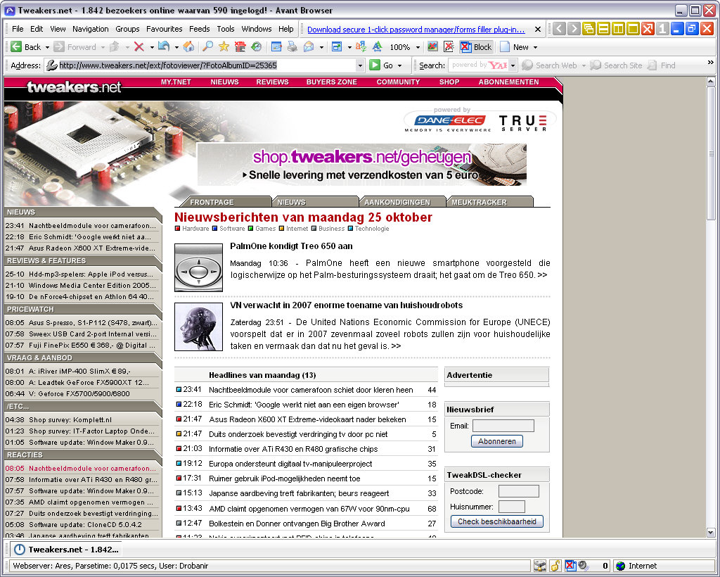Click the previous tab gray arrow button

coord(559,28)
